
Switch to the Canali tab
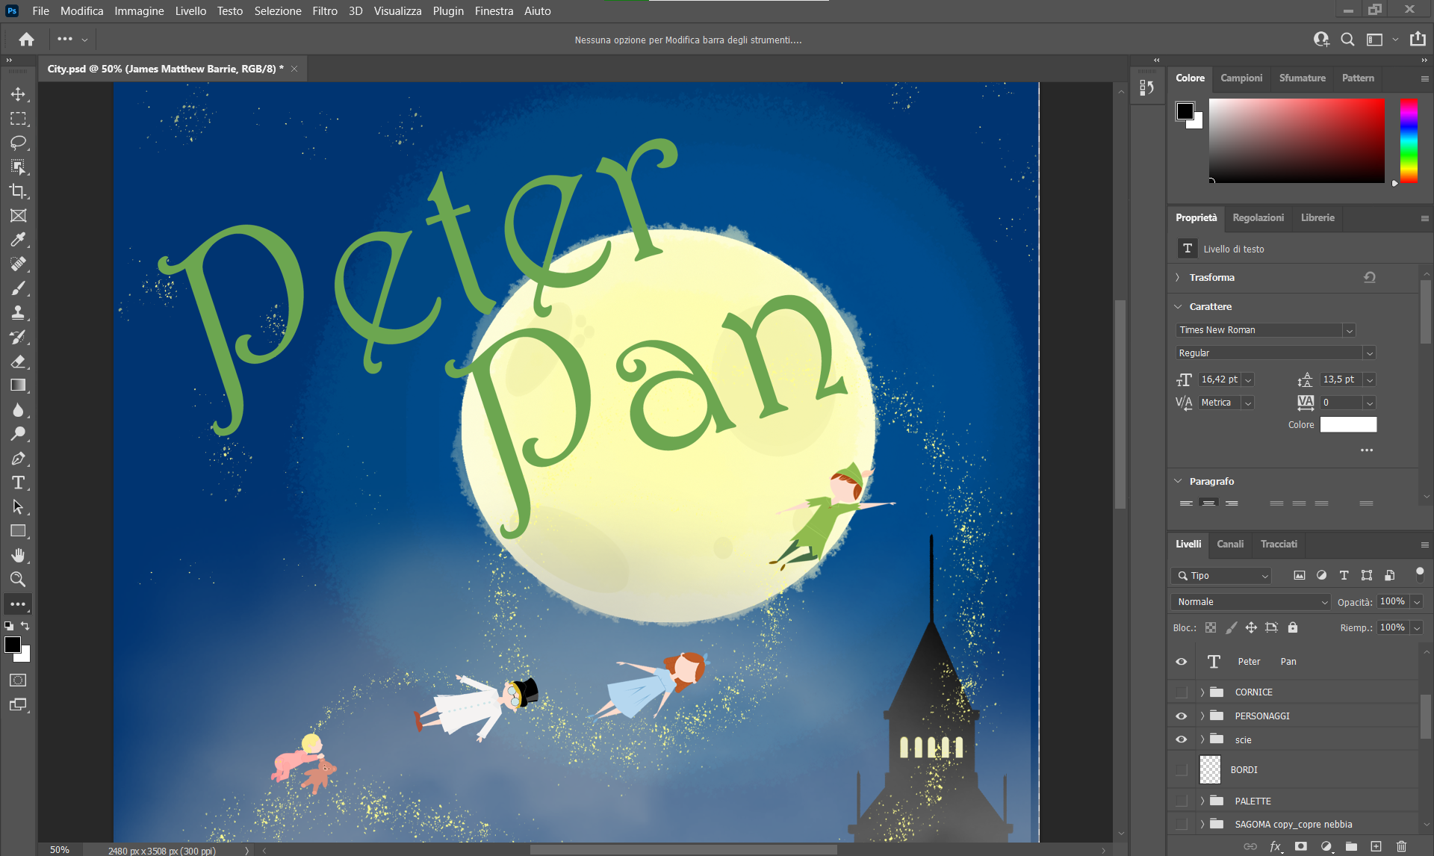(1230, 545)
